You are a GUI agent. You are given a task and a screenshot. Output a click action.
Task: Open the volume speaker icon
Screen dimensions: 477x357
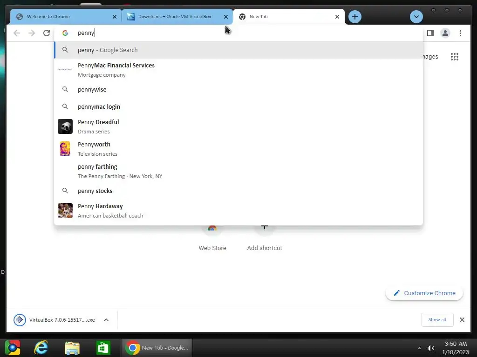pos(431,348)
